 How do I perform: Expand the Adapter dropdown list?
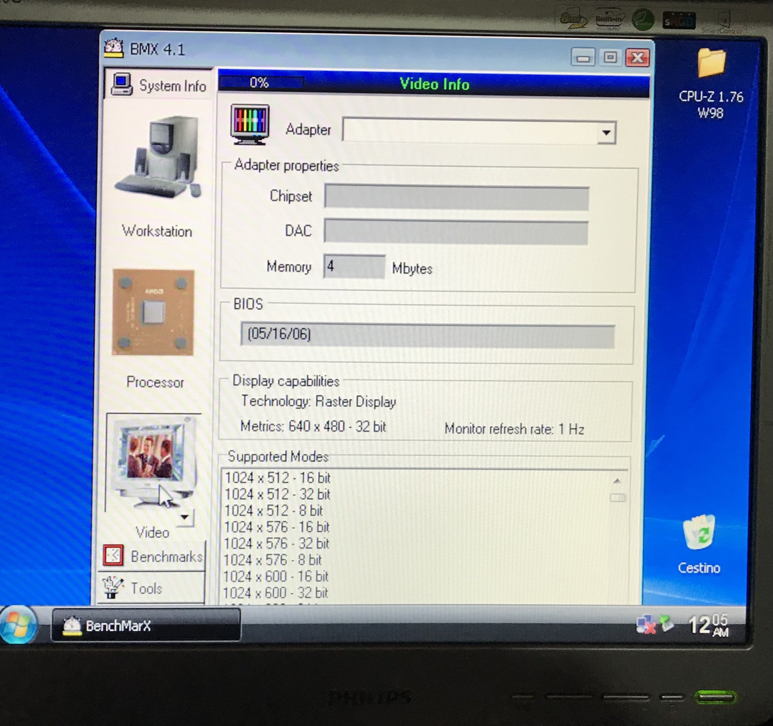tap(606, 133)
